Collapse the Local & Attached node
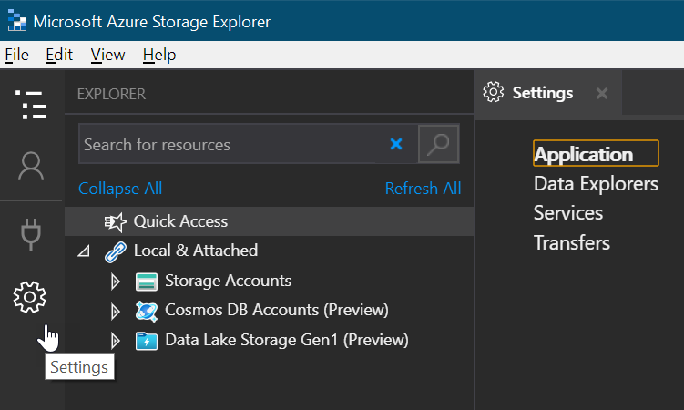Screen dimensions: 684x410 pos(85,251)
